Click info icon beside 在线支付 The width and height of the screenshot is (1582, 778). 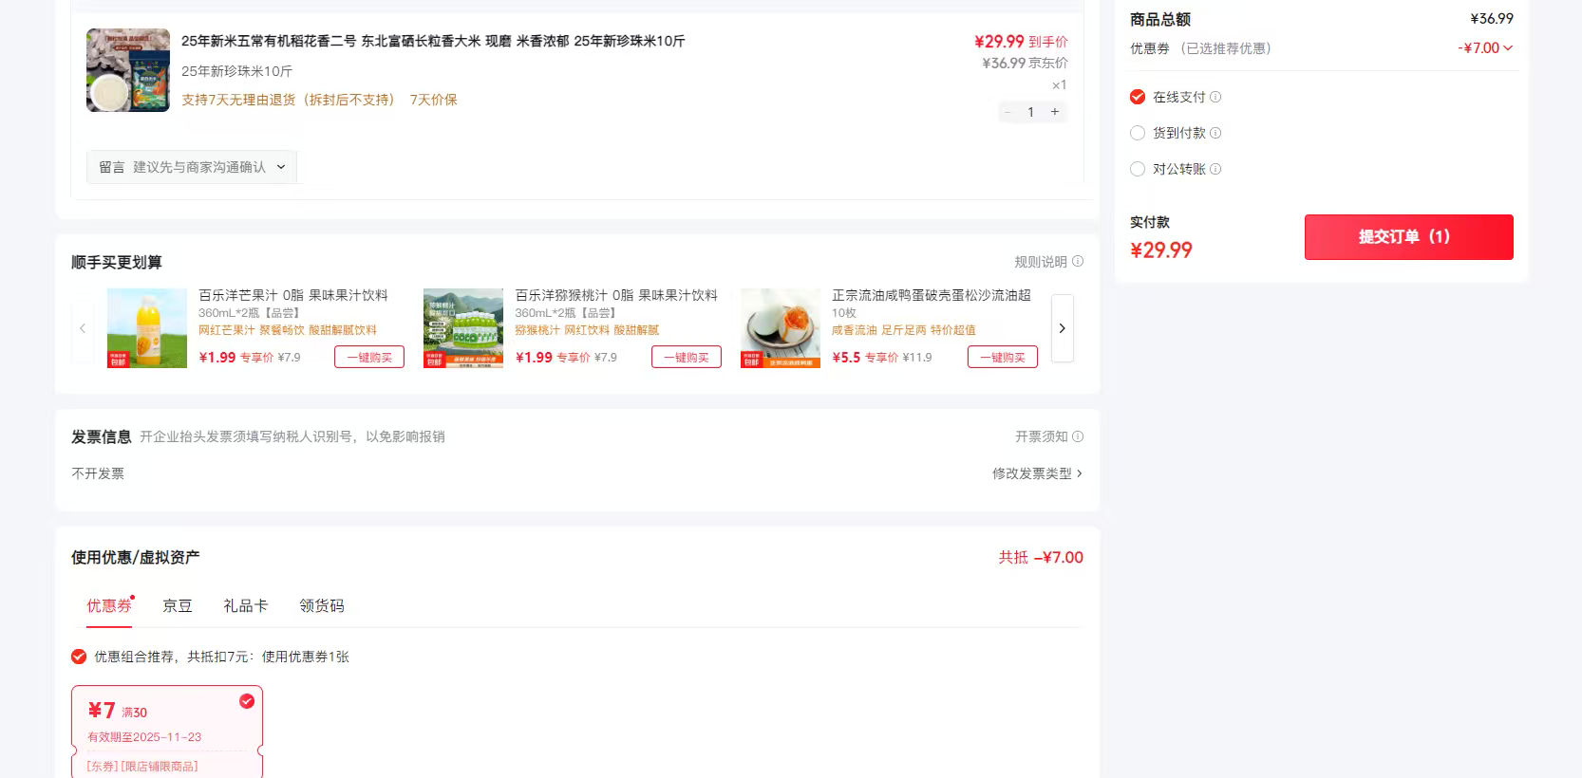point(1215,97)
